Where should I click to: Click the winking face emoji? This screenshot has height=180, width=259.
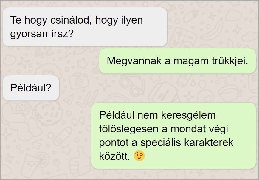(139, 156)
